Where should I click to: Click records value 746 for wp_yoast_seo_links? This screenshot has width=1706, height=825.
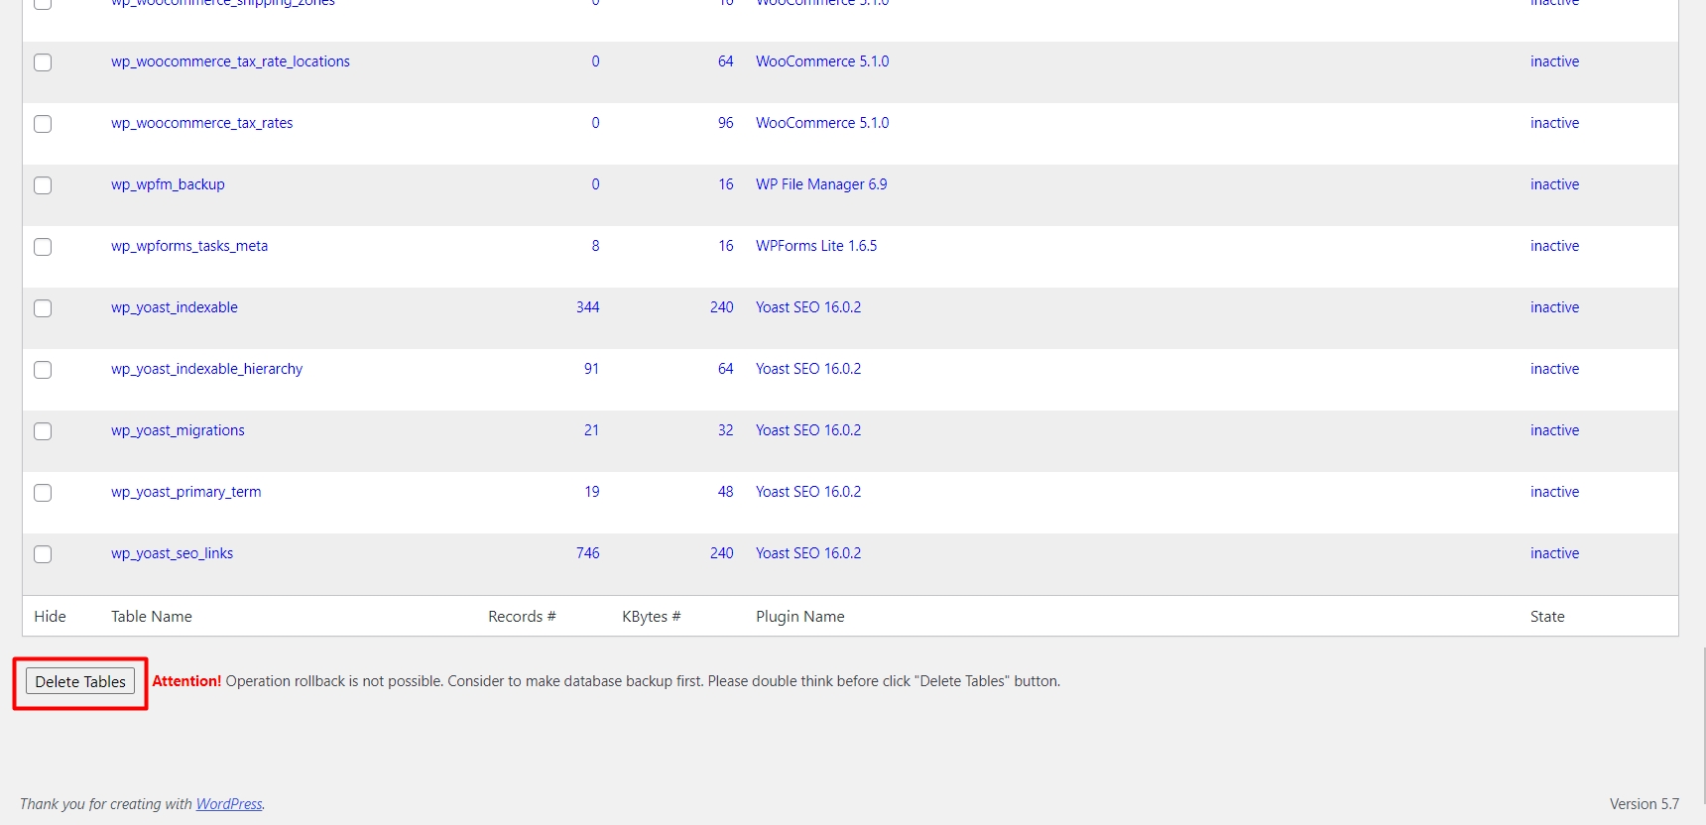click(x=588, y=553)
